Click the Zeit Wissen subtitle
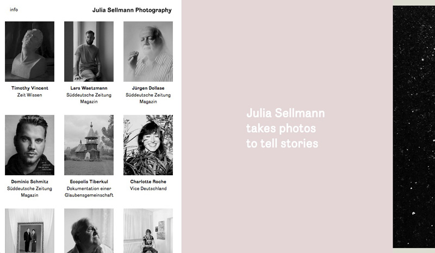The image size is (435, 253). click(x=30, y=95)
